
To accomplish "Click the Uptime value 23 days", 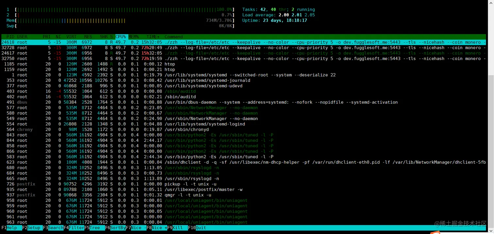I will 285,21.
